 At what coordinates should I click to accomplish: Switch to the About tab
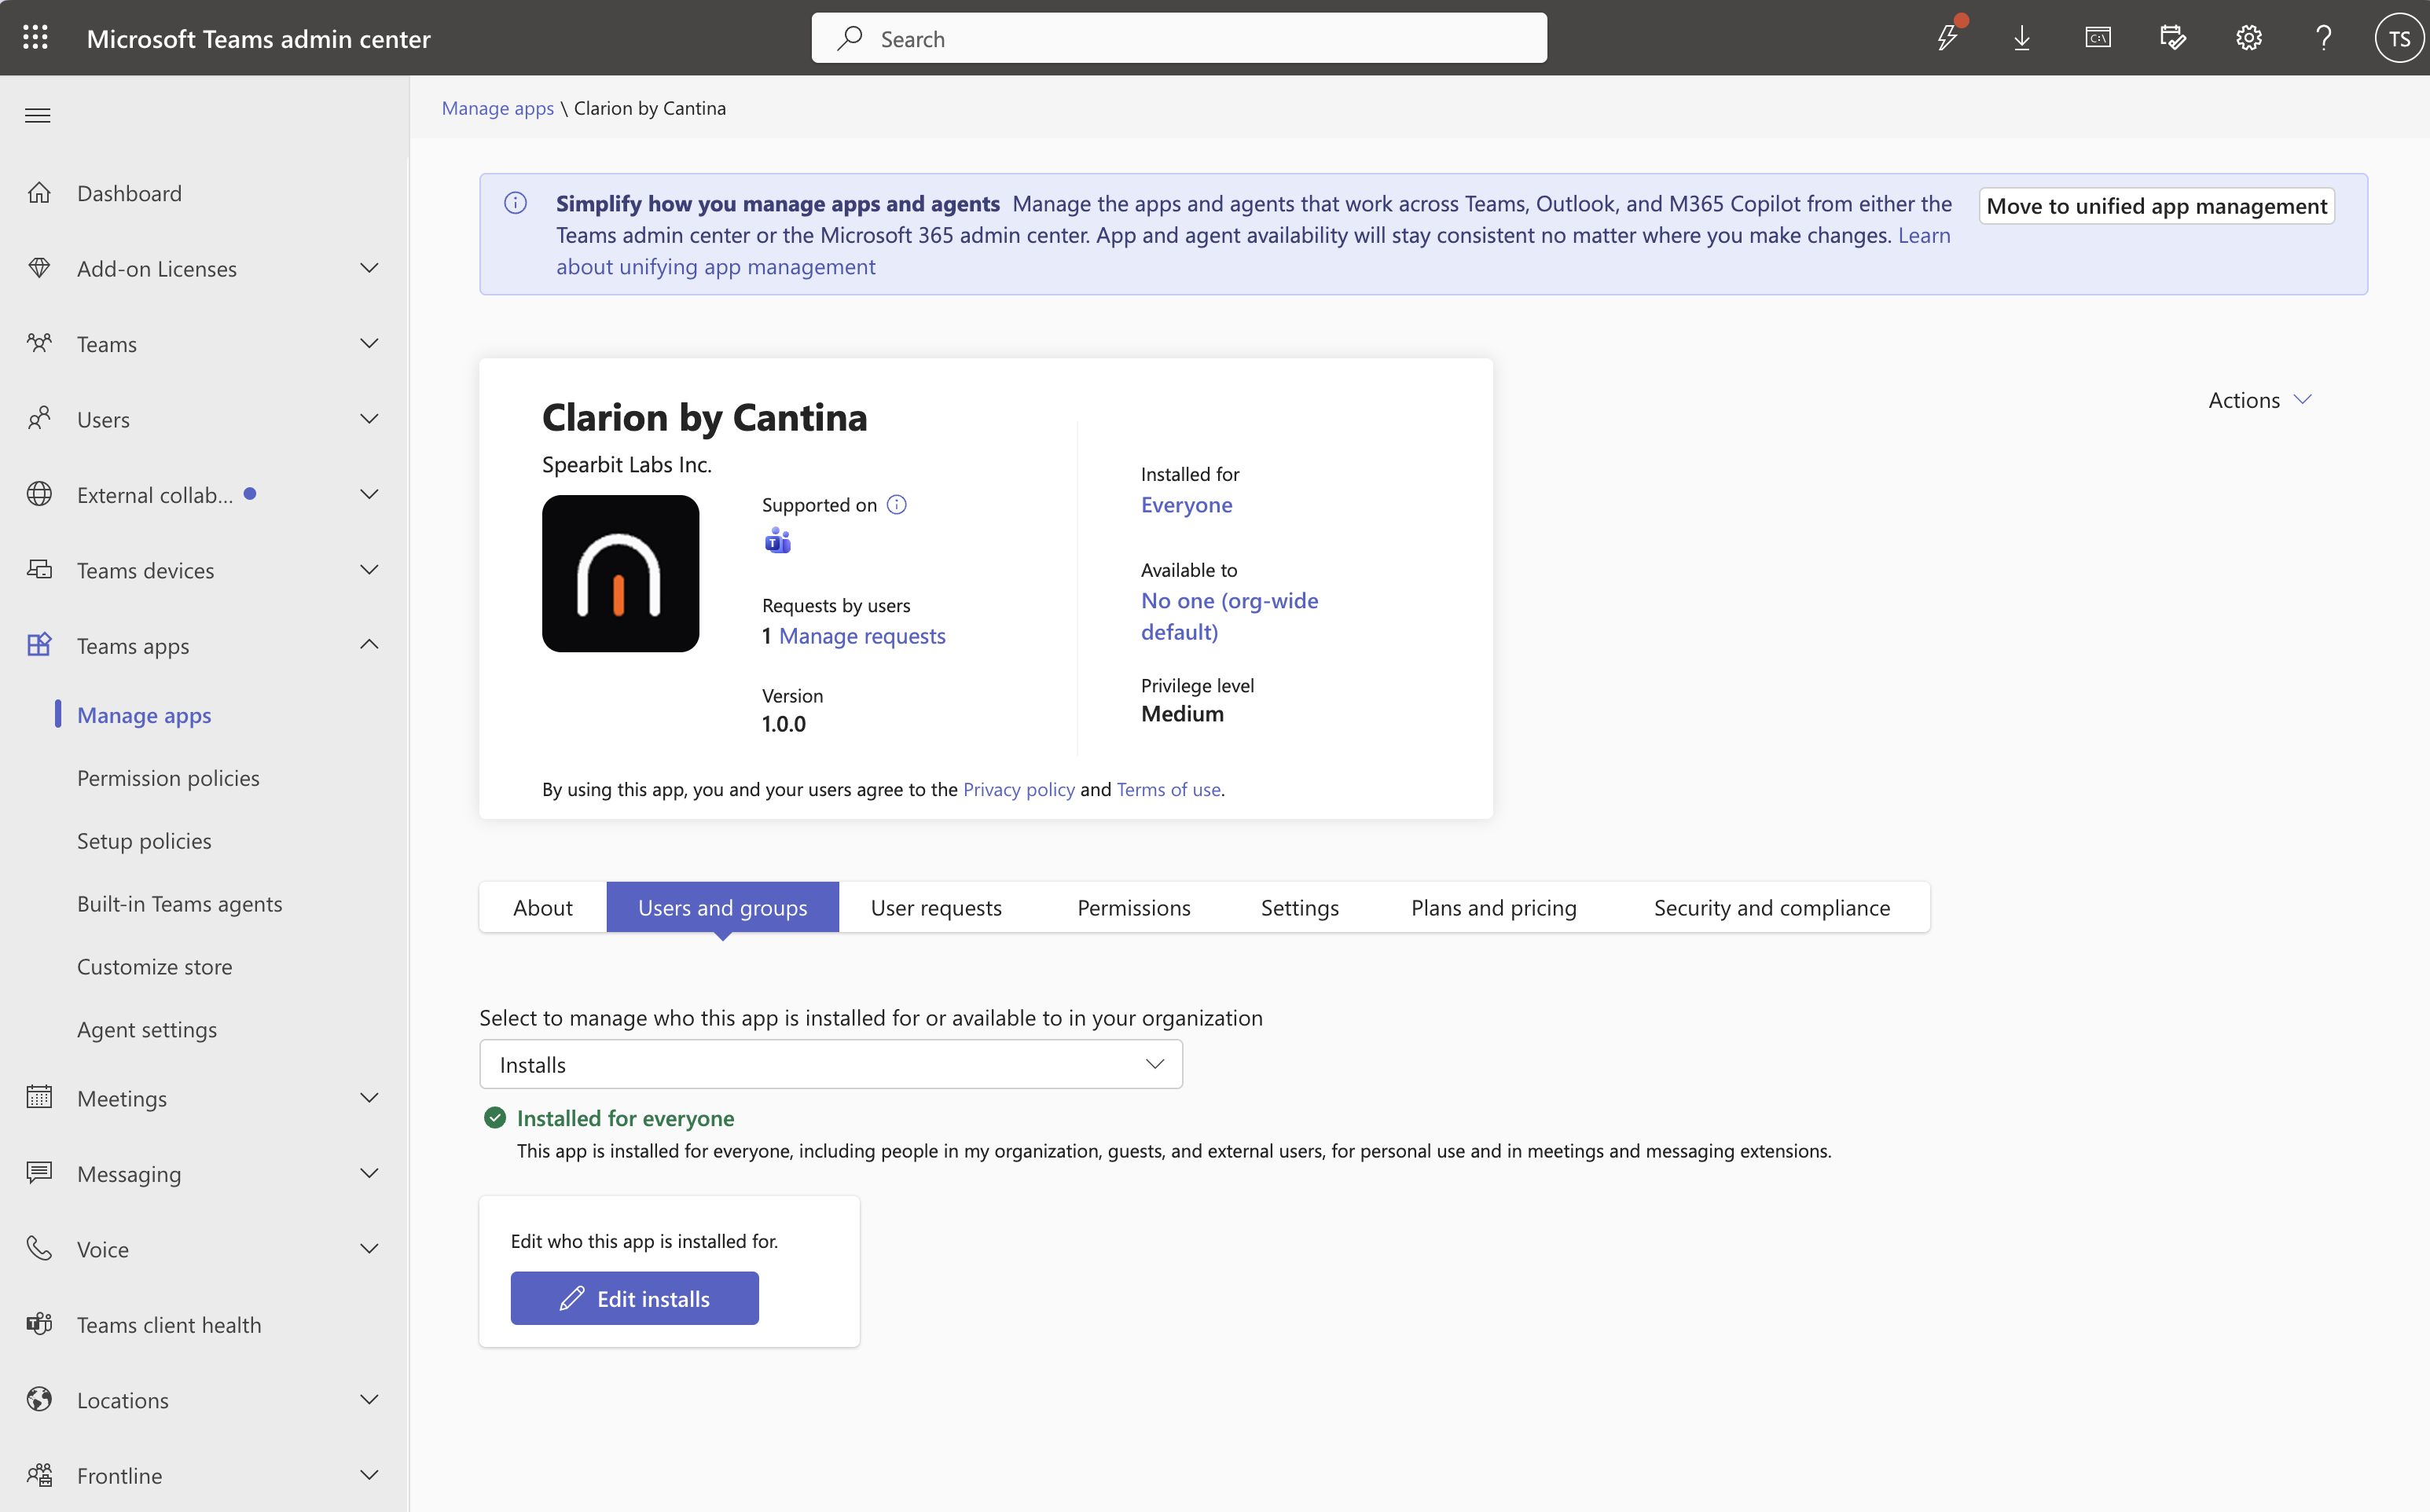[x=543, y=907]
